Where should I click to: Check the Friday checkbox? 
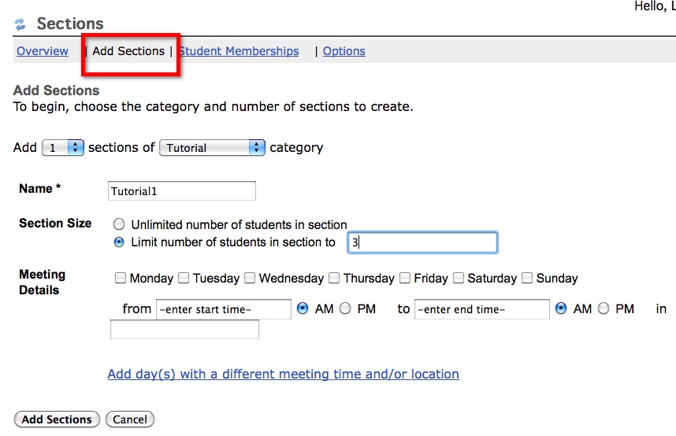(405, 278)
